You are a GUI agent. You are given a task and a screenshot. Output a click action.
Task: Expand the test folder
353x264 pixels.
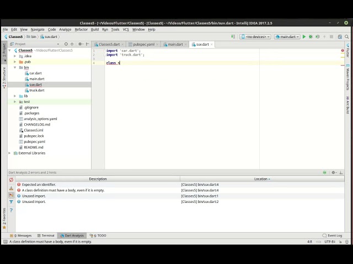coord(15,102)
